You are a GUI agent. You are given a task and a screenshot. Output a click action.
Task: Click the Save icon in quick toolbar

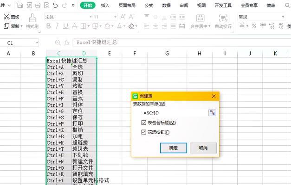click(x=20, y=6)
